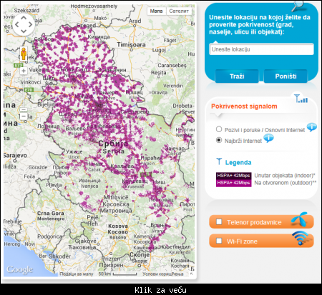Zoom out with the map minus button
This screenshot has width=322, height=295.
[24, 116]
